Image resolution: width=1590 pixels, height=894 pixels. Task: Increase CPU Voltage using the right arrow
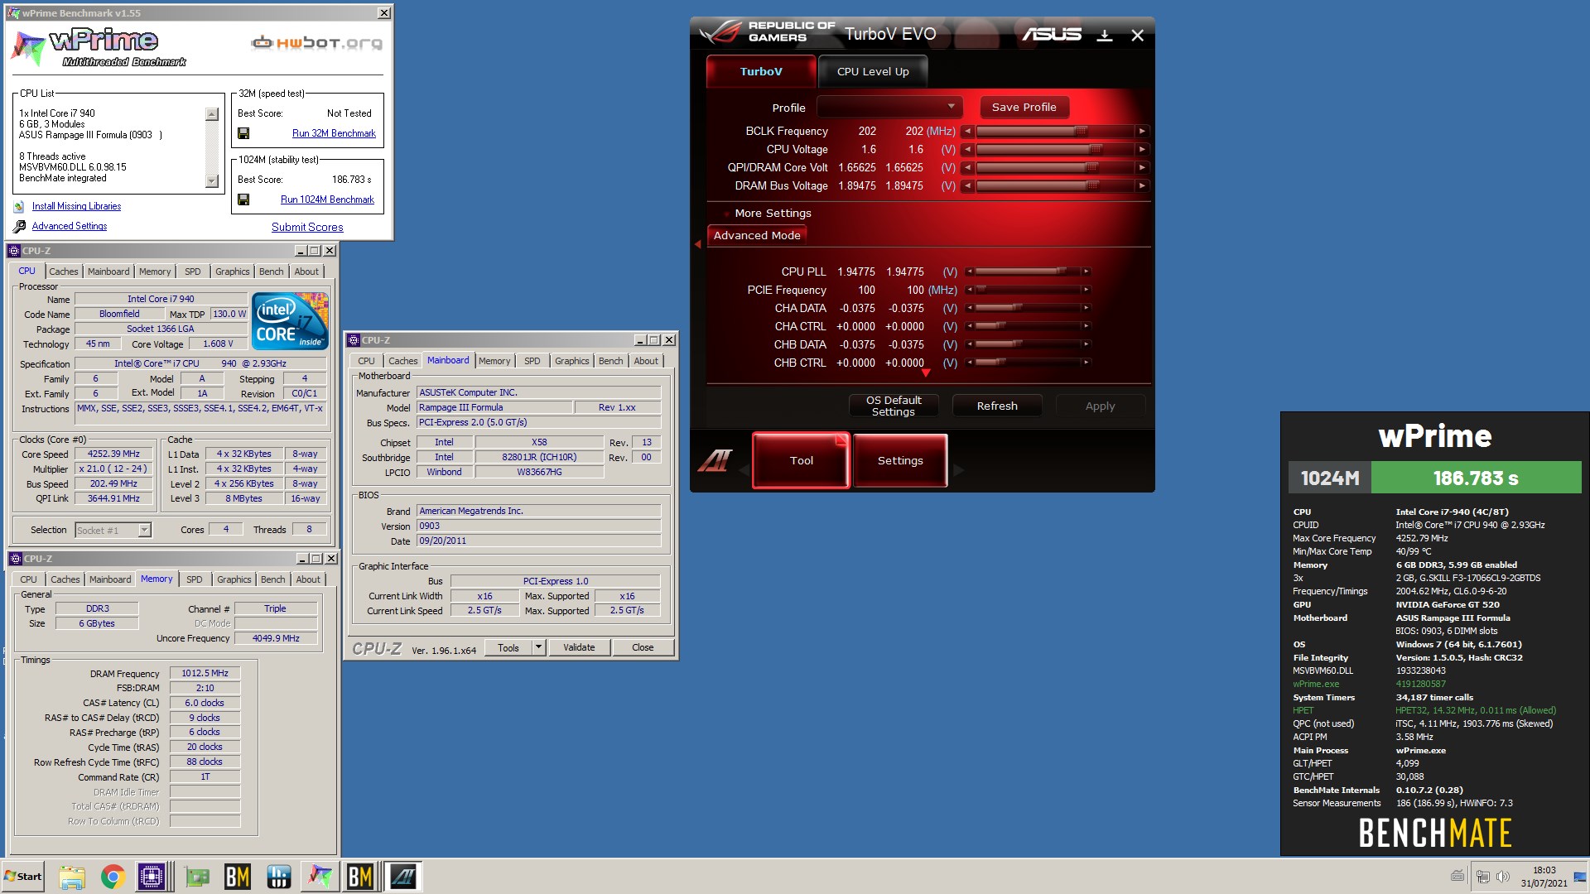tap(1142, 149)
